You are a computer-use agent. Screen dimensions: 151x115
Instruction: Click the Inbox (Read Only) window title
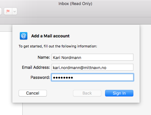75,4
